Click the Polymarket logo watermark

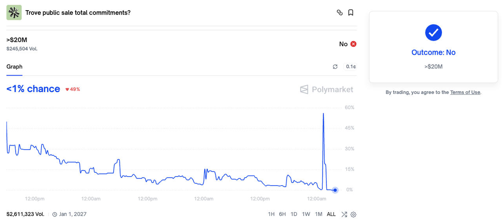point(326,90)
